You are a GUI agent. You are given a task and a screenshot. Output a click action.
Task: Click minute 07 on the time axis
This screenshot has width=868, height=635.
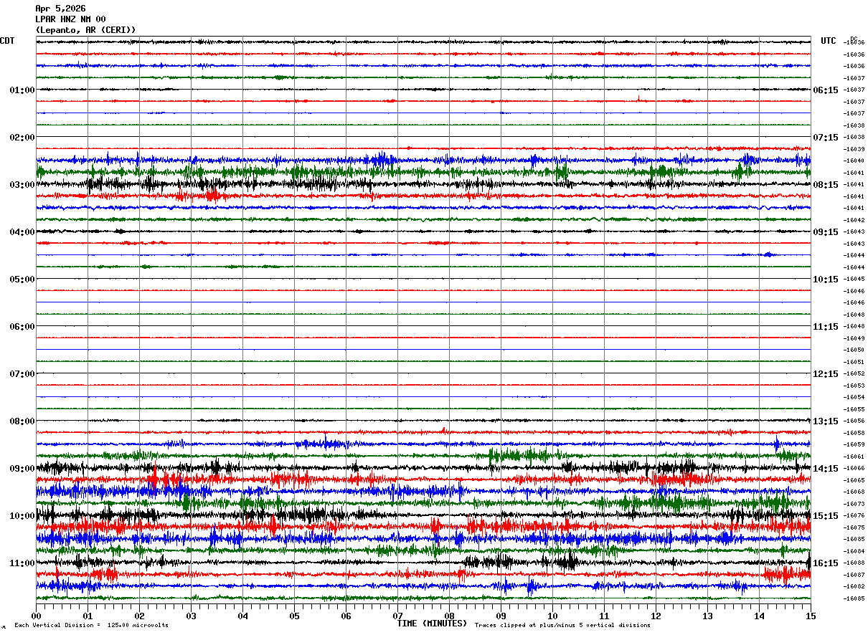click(x=397, y=616)
